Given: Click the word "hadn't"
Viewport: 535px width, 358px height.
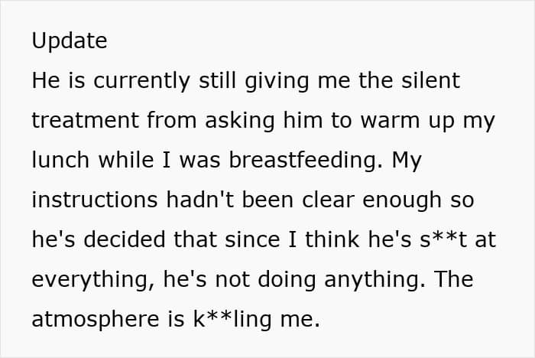Looking at the screenshot, I should click(200, 200).
